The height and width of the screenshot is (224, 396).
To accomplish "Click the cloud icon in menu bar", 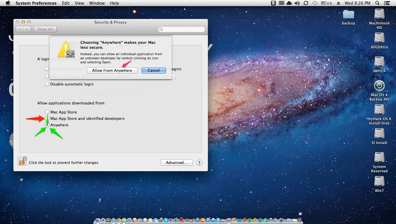I will (289, 3).
